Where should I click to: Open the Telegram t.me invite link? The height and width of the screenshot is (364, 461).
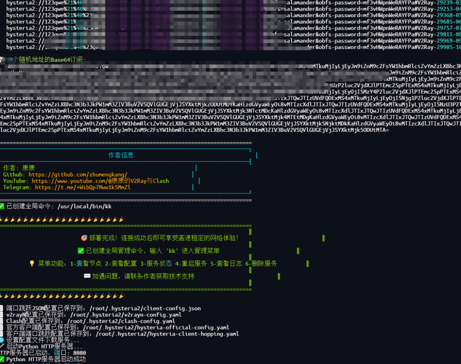tap(83, 187)
